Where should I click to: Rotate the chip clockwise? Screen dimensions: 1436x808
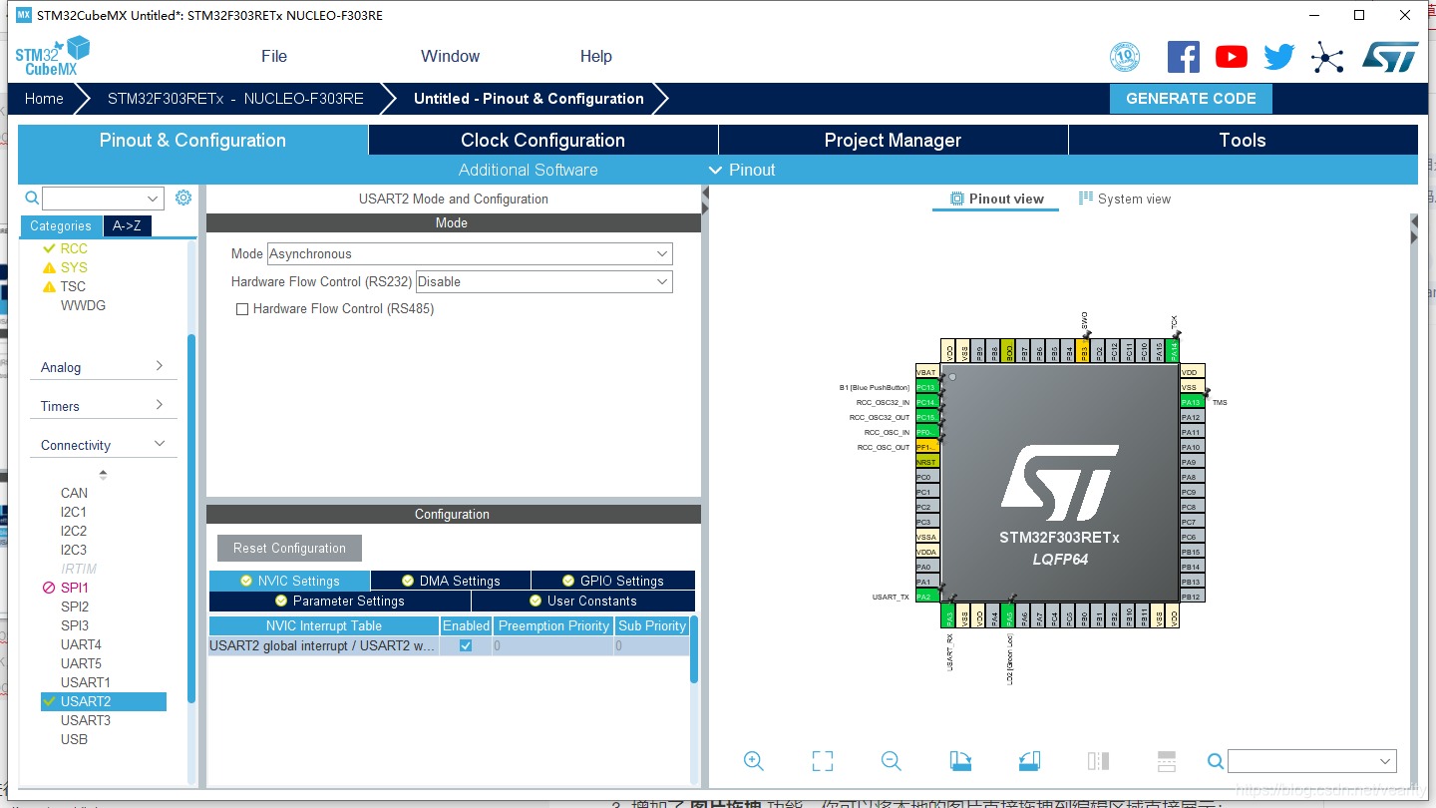click(960, 761)
